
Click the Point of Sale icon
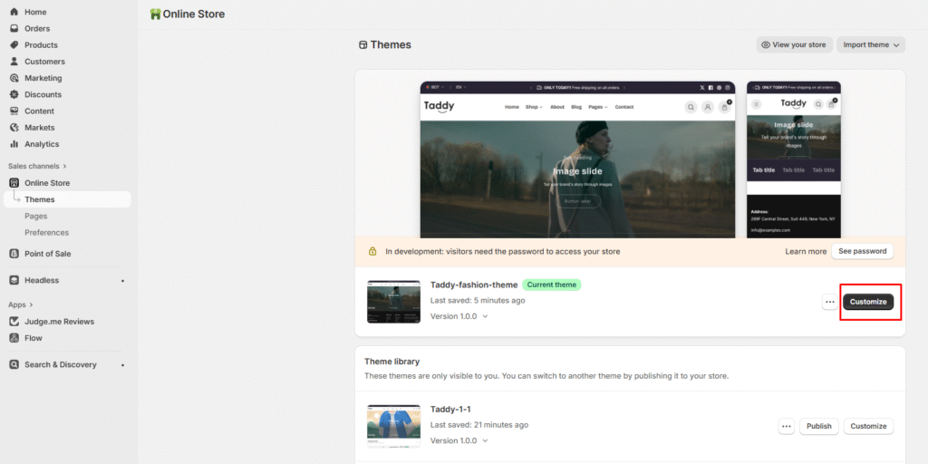point(14,254)
